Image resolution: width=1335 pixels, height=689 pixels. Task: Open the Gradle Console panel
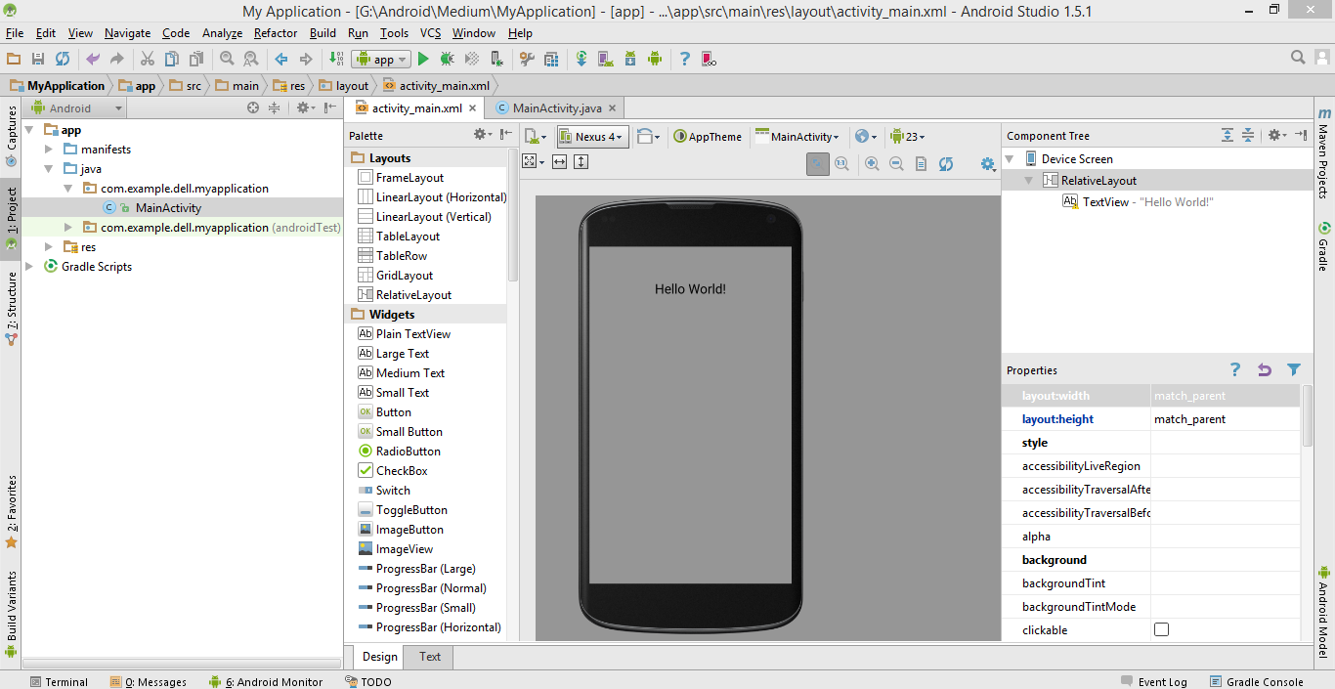click(1256, 682)
